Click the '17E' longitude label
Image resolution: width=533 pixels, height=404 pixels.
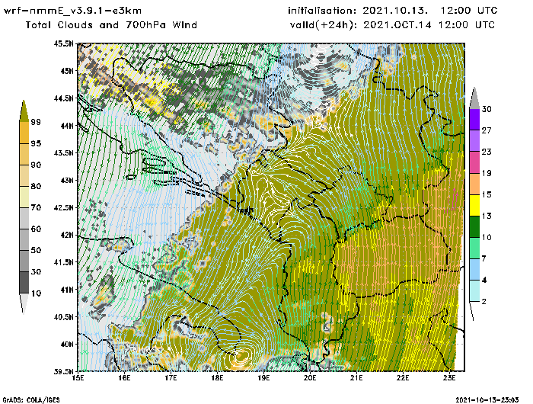171,378
